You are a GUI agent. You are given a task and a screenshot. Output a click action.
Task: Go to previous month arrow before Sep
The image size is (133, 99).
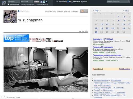coord(93,11)
